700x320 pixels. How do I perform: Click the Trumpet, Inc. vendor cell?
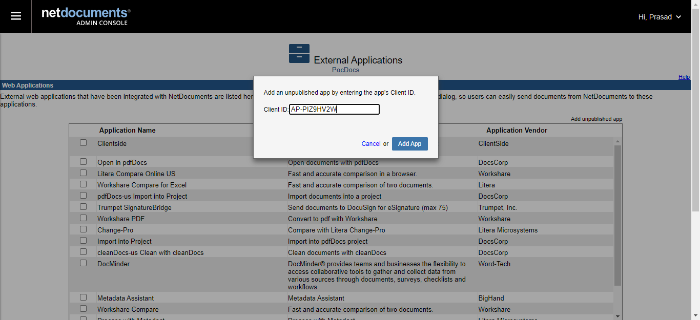point(498,207)
